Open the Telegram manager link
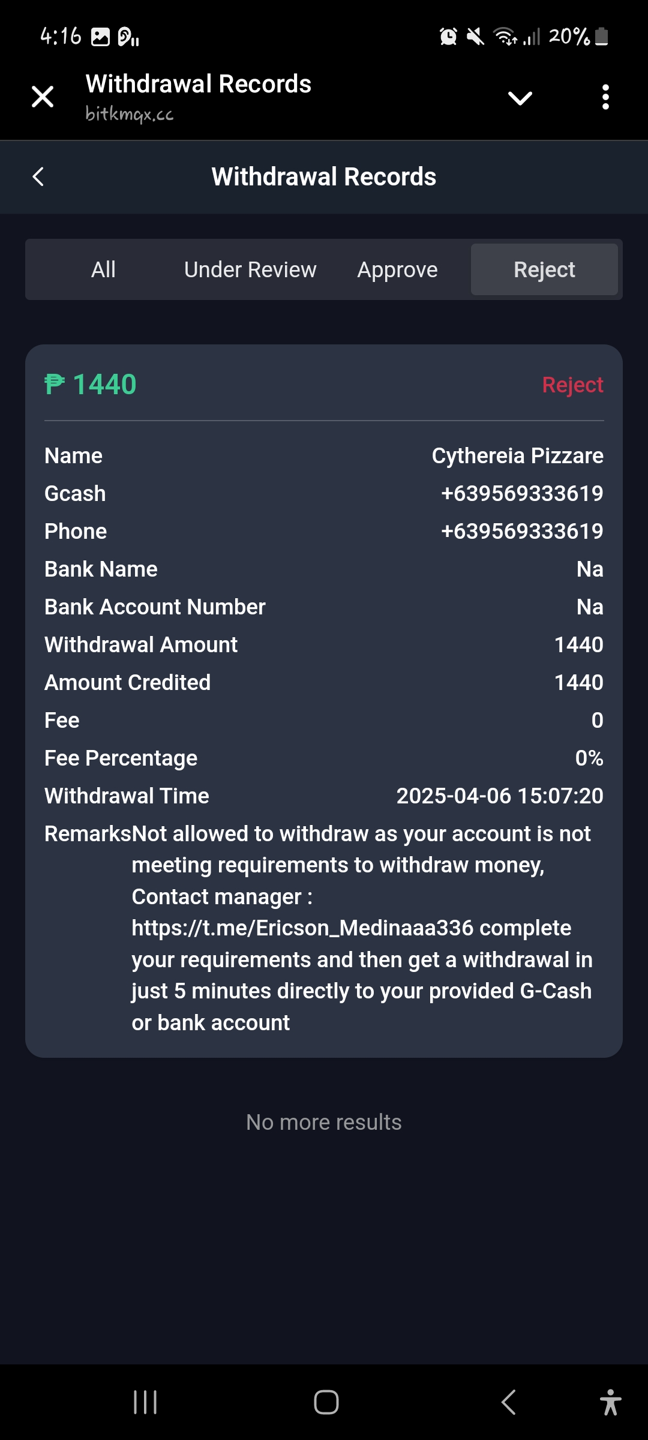Screen dimensions: 648x1440 pos(302,928)
